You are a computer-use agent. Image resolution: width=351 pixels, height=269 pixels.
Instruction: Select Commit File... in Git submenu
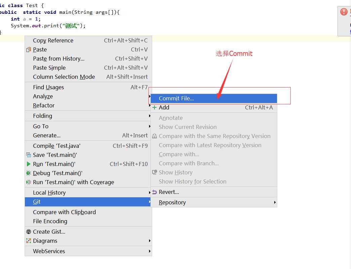tap(214, 98)
